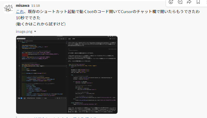The image size is (207, 118).
Task: Save the message with the bookmark icon
Action: tap(198, 2)
